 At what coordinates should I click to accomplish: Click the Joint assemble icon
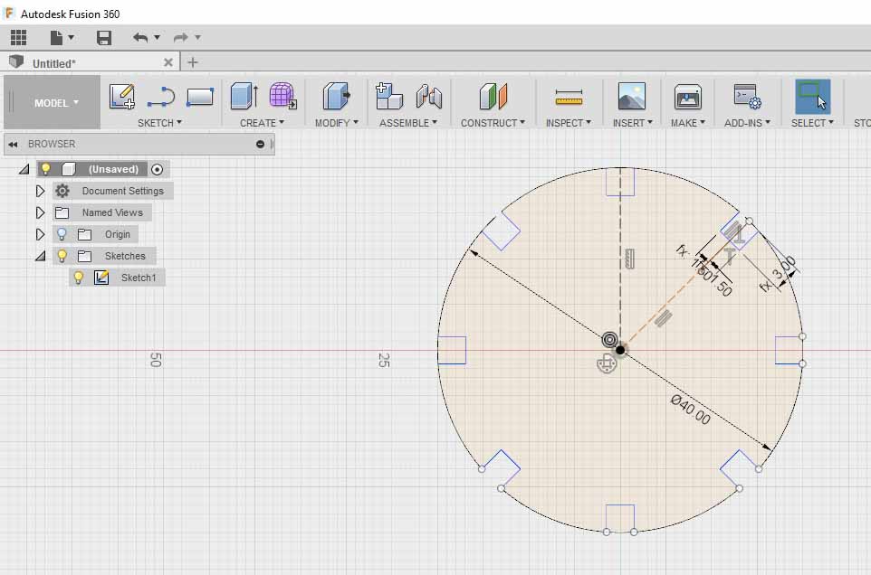428,96
